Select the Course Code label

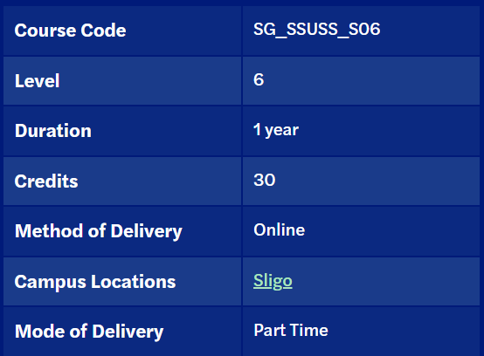[71, 31]
